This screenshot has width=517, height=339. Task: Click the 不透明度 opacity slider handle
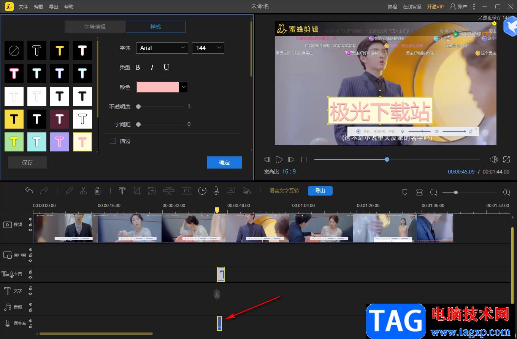[138, 107]
